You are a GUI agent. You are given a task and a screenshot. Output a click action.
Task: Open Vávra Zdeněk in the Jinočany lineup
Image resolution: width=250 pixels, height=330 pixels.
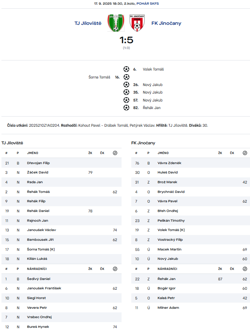[x=169, y=163]
